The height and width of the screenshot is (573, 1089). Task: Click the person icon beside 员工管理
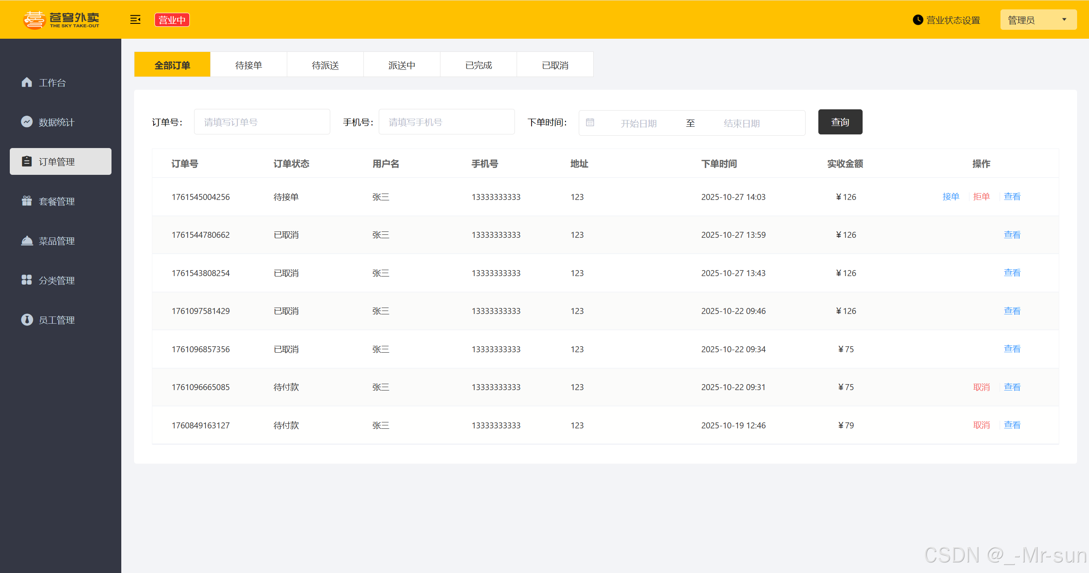[27, 319]
